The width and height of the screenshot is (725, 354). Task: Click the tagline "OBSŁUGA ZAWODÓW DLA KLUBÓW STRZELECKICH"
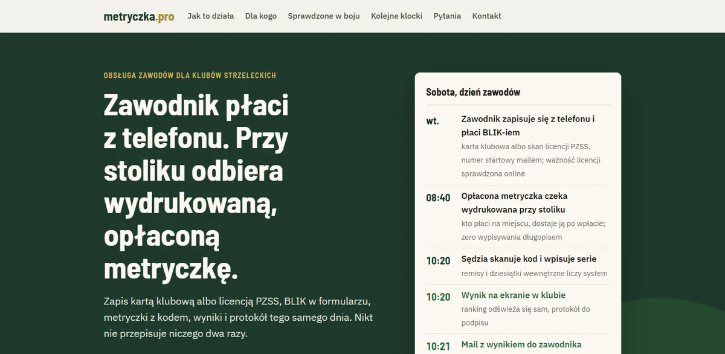[190, 76]
